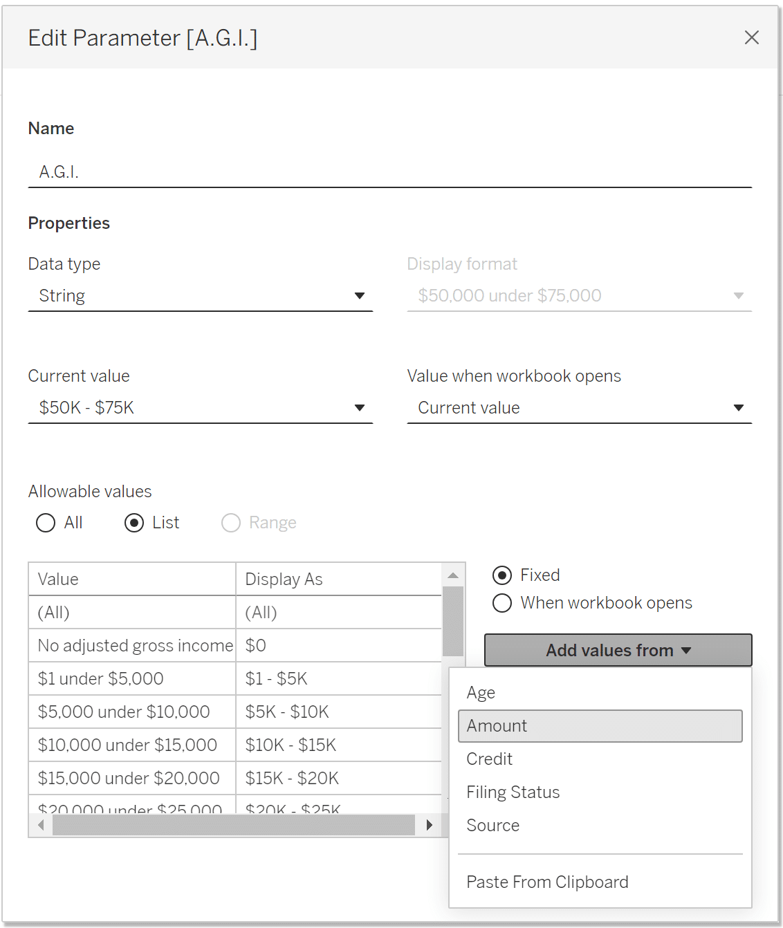783x928 pixels.
Task: Select the Range allowable values radio button
Action: [x=231, y=523]
